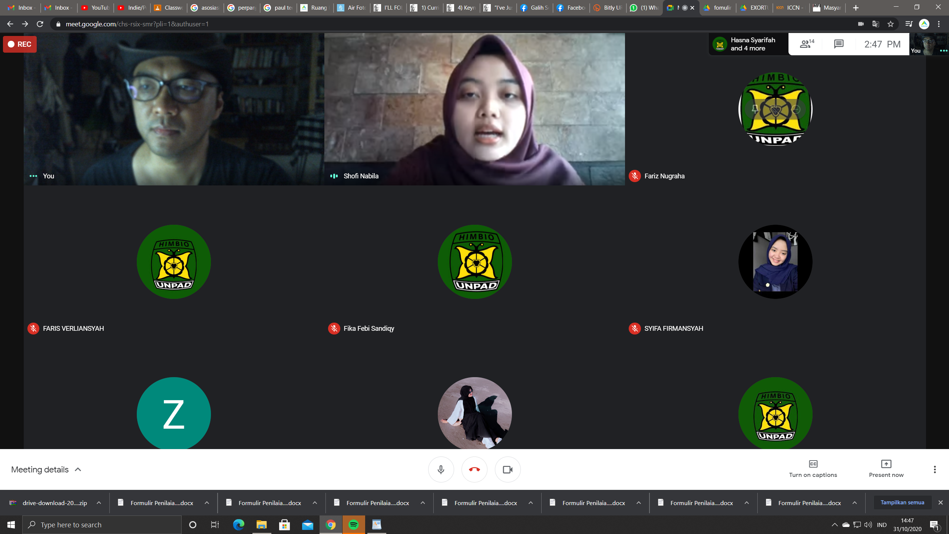This screenshot has width=949, height=534.
Task: Show hidden system tray icons
Action: pyautogui.click(x=834, y=525)
